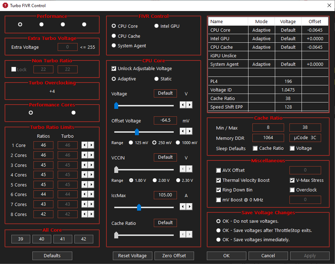Click the 1 Core Ratios field

pos(43,145)
